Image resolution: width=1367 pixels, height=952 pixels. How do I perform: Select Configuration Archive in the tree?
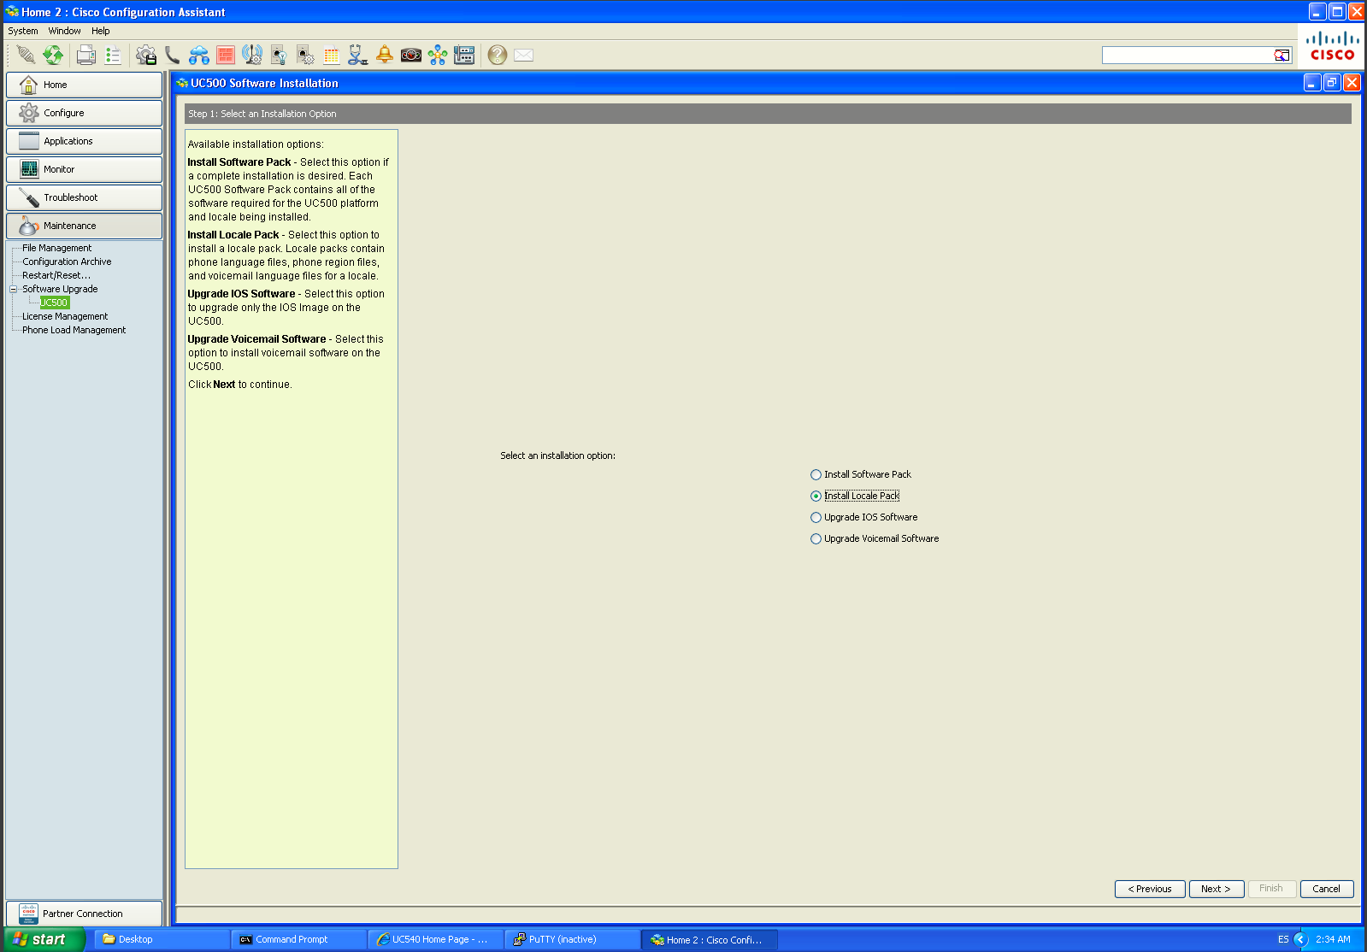(x=67, y=262)
